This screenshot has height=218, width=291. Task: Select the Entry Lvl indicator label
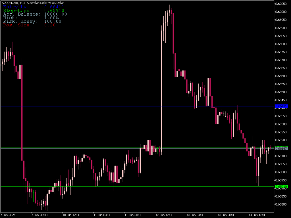17,7
